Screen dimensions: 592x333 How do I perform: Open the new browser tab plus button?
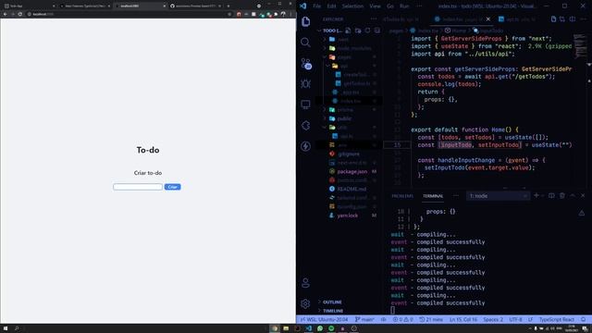pyautogui.click(x=228, y=6)
